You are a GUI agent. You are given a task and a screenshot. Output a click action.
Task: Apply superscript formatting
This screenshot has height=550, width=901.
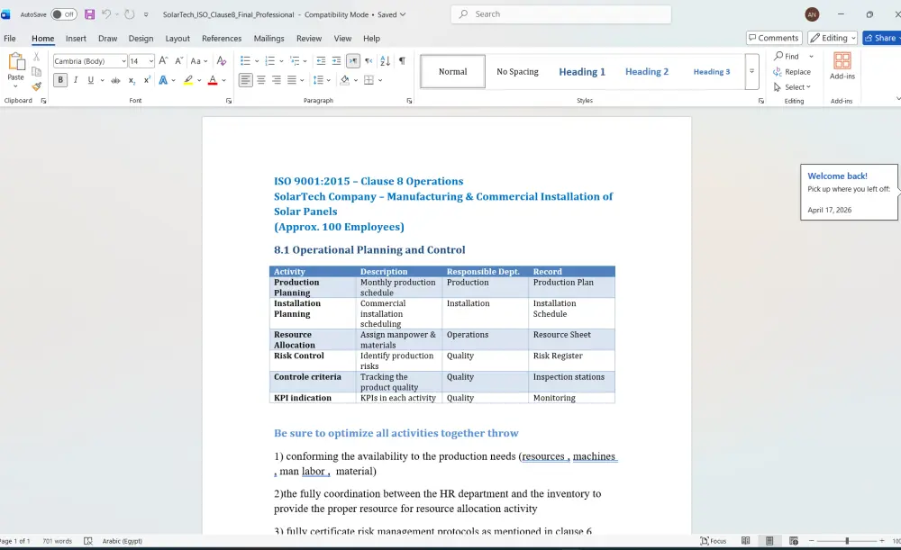pos(147,80)
